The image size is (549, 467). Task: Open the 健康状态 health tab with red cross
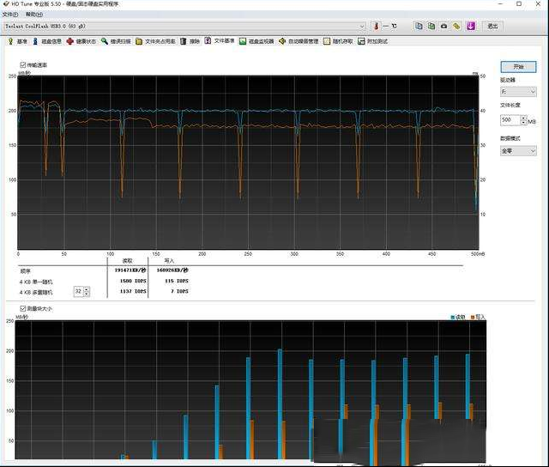coord(82,41)
